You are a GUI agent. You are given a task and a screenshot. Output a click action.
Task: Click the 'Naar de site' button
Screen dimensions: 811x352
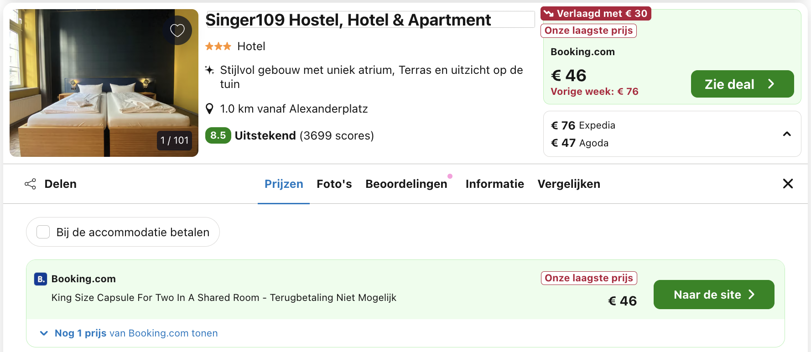pos(713,295)
